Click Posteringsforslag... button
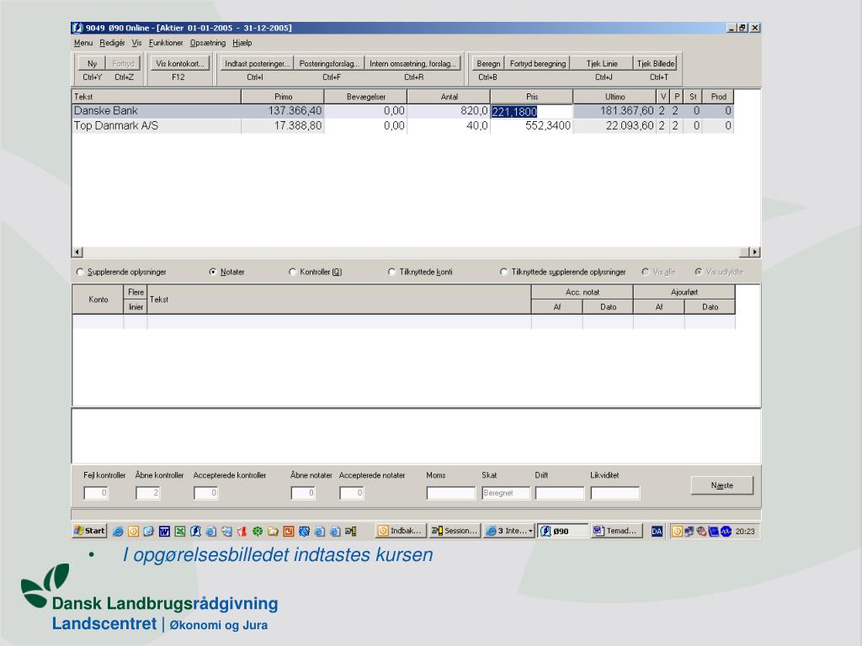862x646 pixels. coord(329,64)
